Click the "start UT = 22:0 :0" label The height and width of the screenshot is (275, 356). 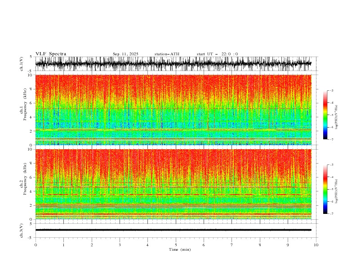(x=217, y=54)
